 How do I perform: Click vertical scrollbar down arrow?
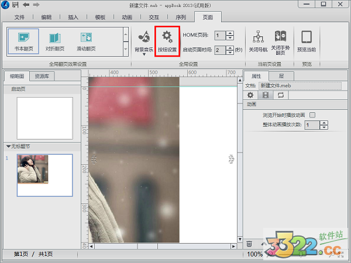pos(240,239)
